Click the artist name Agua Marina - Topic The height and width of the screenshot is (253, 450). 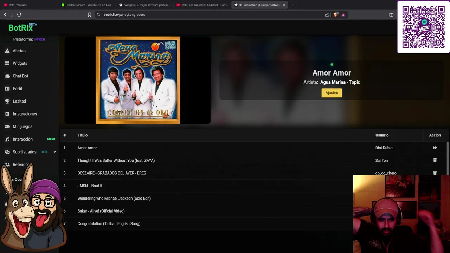340,82
